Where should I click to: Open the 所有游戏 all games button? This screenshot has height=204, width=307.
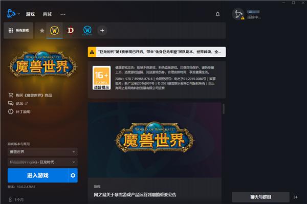[x=18, y=30]
